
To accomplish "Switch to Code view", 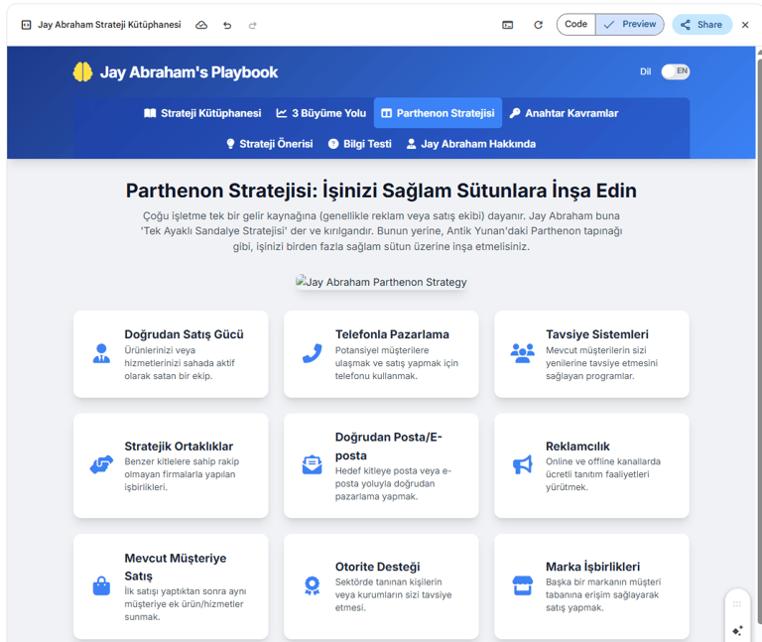I will pos(575,24).
